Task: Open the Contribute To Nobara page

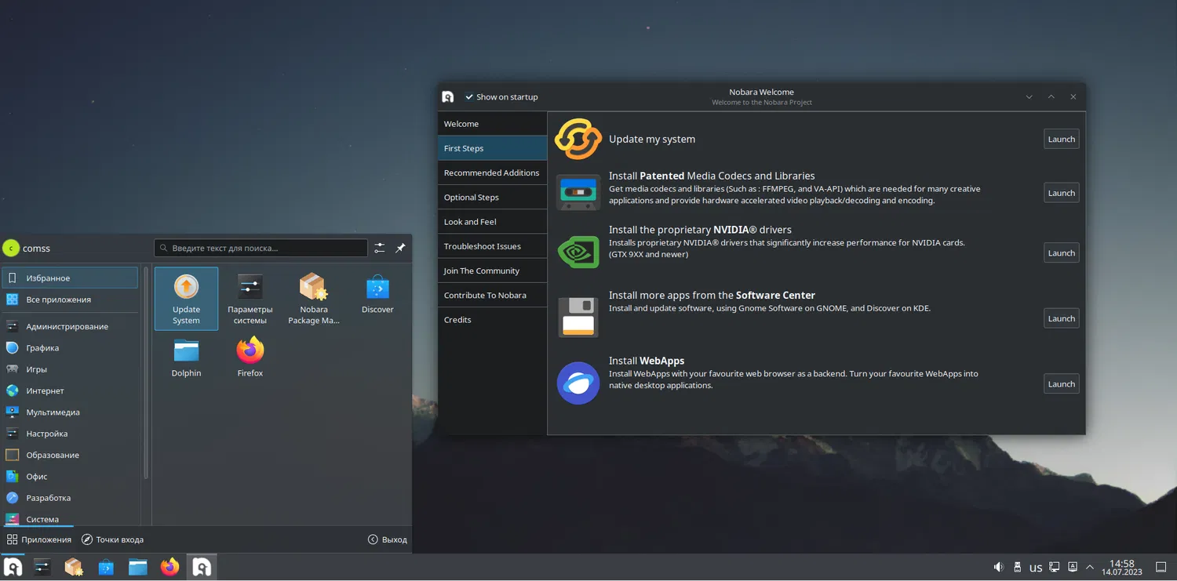Action: tap(492, 295)
